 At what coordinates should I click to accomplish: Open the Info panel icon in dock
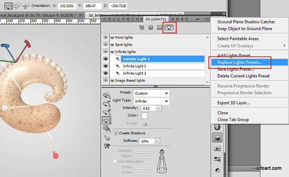coord(217,127)
